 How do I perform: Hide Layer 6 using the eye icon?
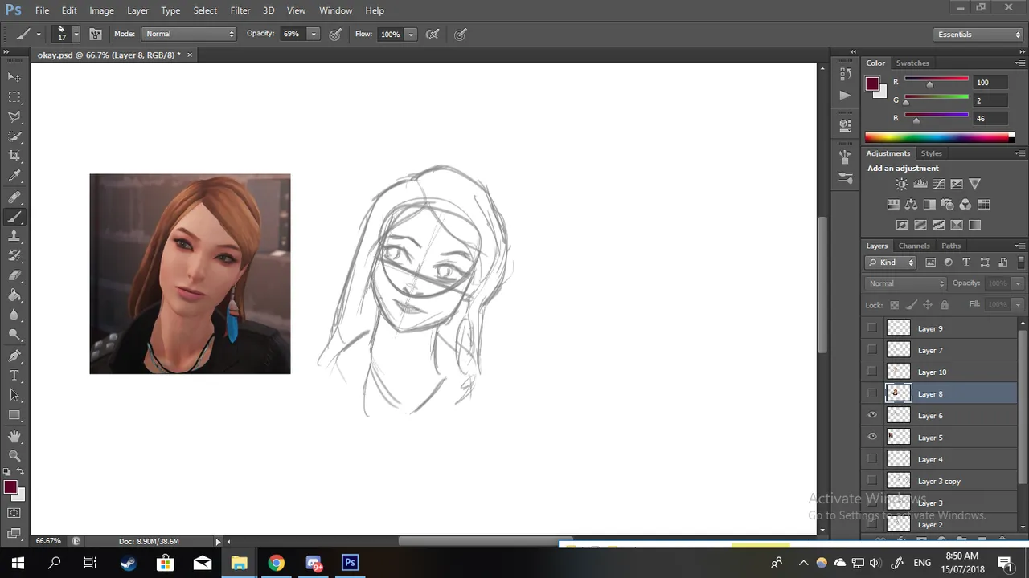872,415
